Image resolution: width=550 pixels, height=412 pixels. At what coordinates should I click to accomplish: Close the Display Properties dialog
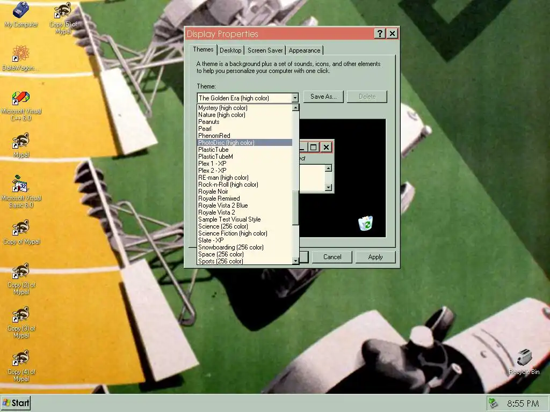[392, 34]
